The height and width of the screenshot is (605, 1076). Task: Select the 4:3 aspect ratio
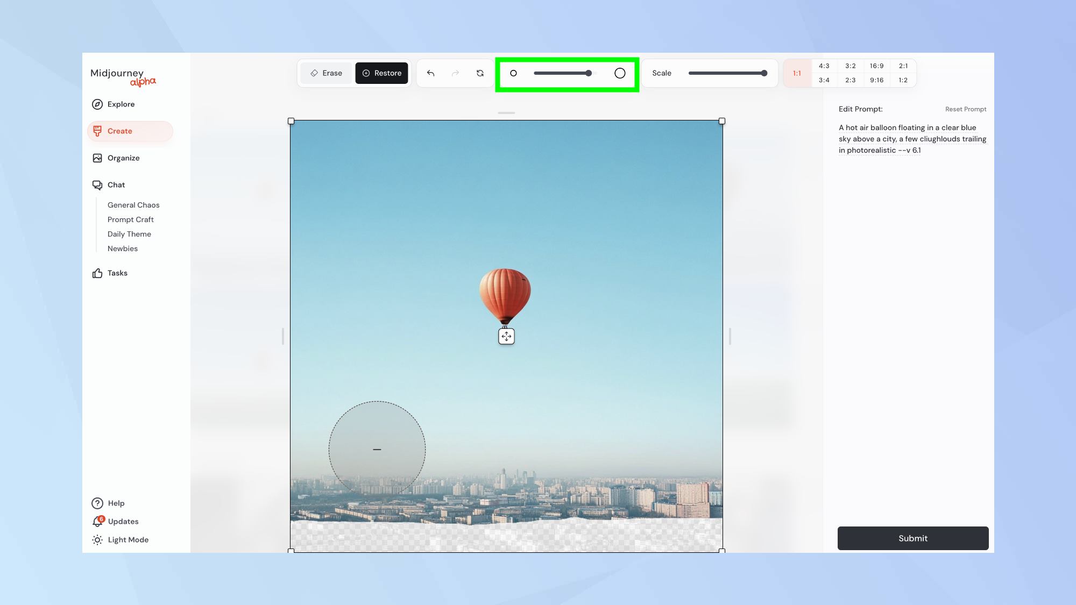point(824,66)
